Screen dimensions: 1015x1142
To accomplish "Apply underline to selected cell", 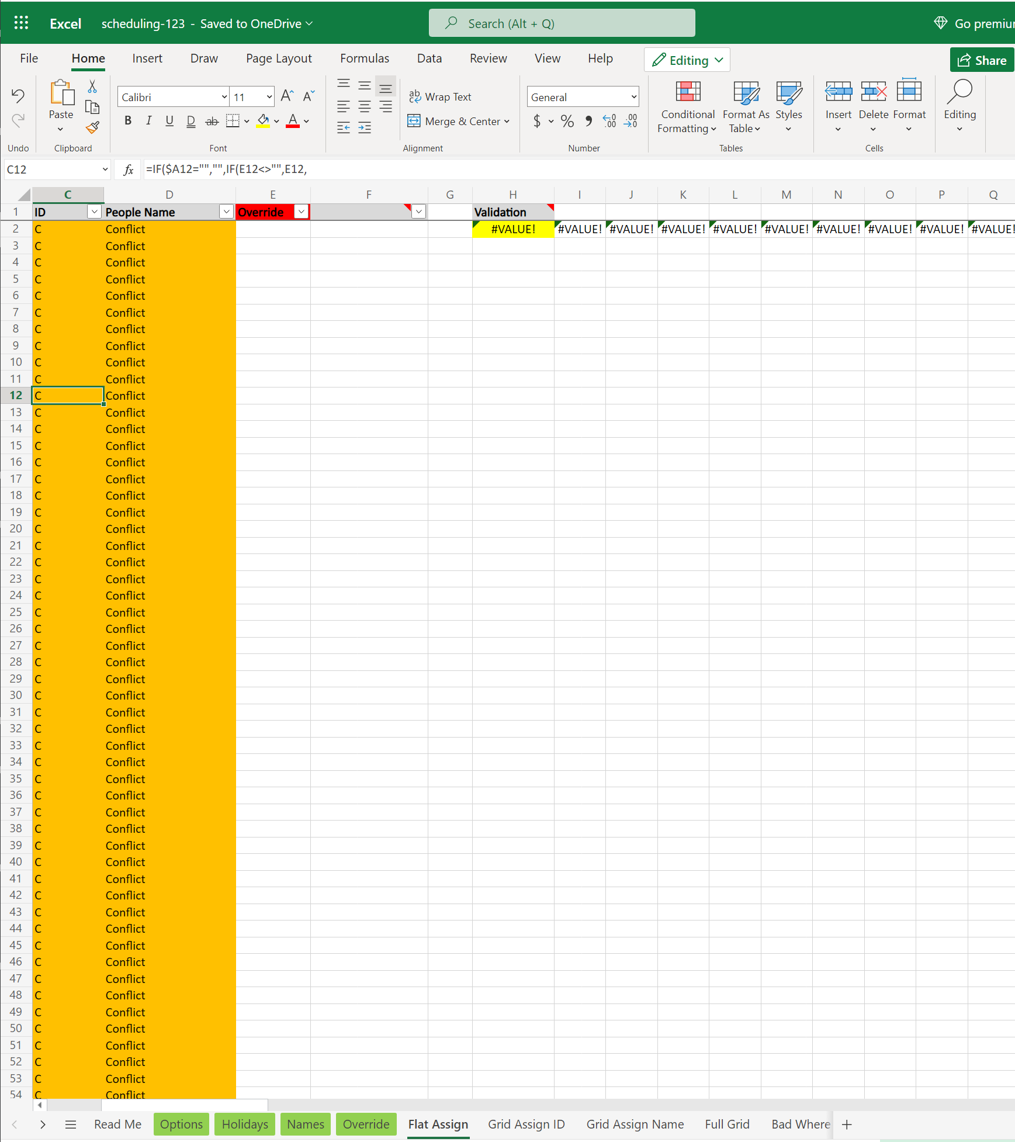I will click(x=169, y=120).
